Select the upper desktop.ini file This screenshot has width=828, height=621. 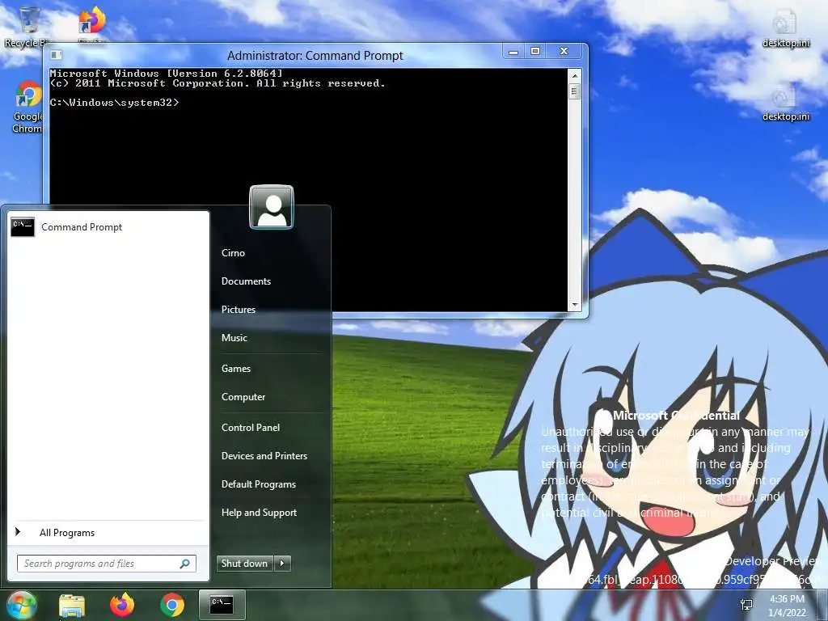785,28
